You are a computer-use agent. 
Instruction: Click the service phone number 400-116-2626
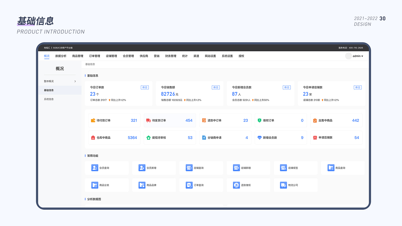[356, 48]
